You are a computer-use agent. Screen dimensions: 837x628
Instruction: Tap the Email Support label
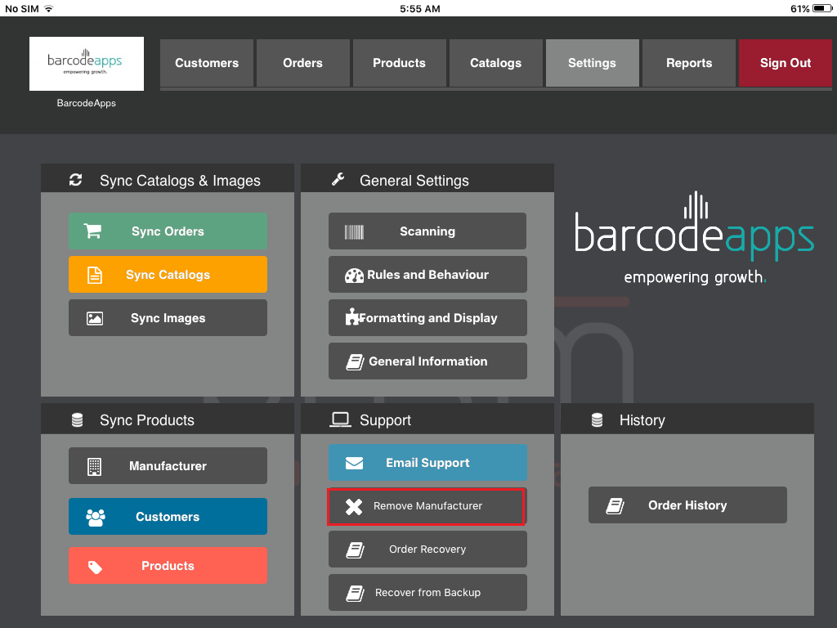tap(427, 463)
